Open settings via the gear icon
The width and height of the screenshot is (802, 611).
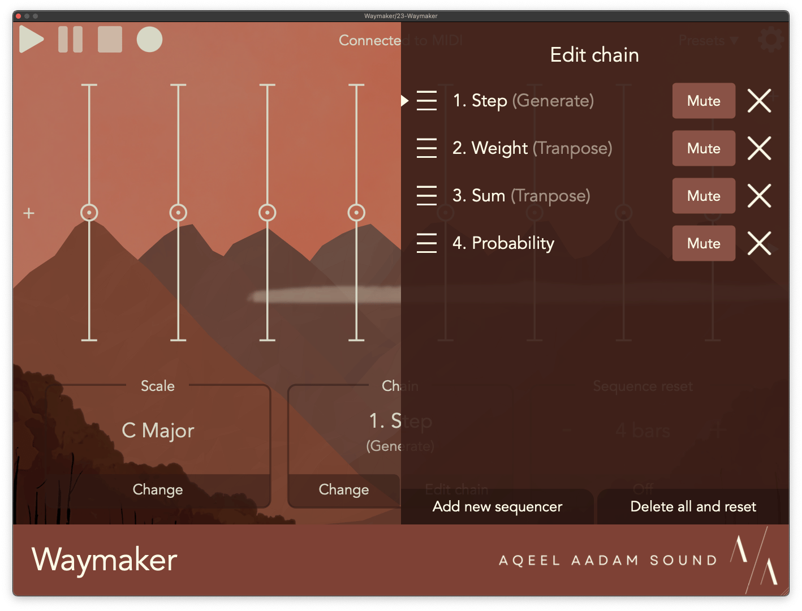coord(770,40)
